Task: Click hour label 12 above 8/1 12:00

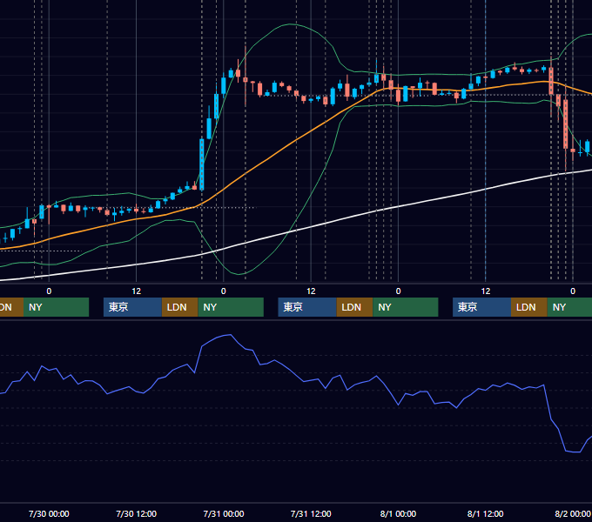Action: point(486,291)
